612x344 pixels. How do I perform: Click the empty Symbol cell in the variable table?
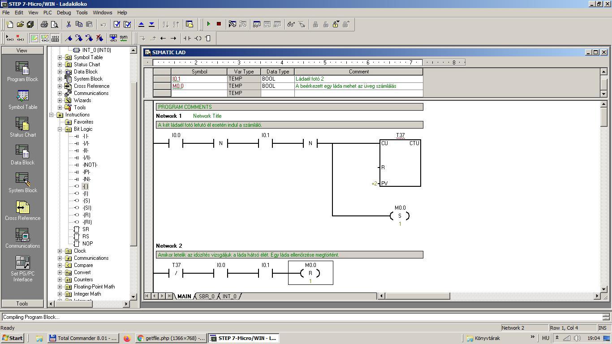tap(199, 93)
